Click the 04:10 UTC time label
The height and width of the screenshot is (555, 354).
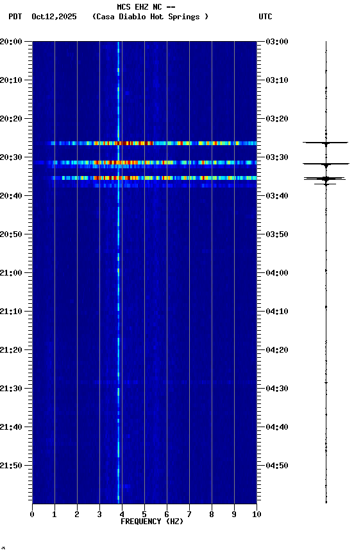click(277, 312)
